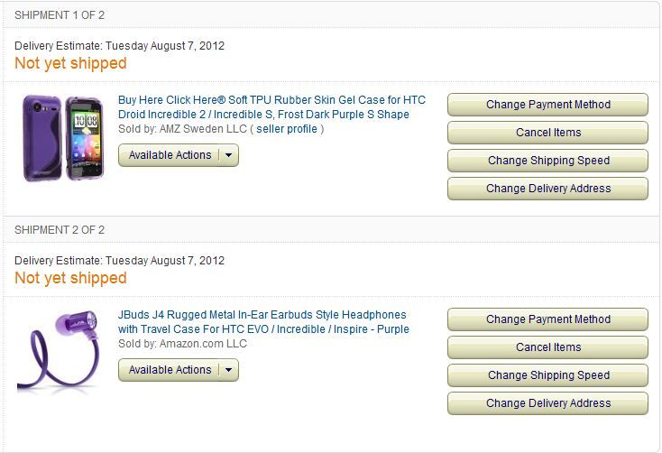
Task: Click Available Actions button in shipment 1
Action: click(x=170, y=155)
